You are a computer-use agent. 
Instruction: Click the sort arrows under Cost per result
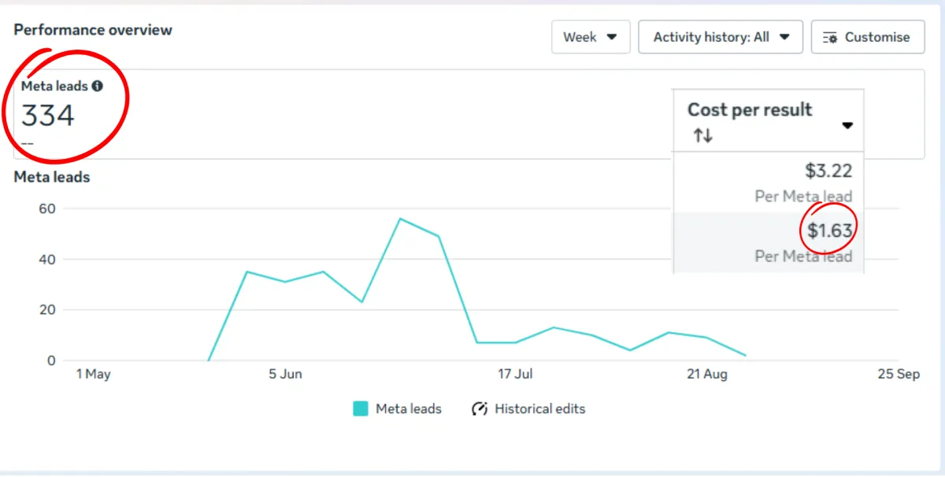[x=702, y=136]
